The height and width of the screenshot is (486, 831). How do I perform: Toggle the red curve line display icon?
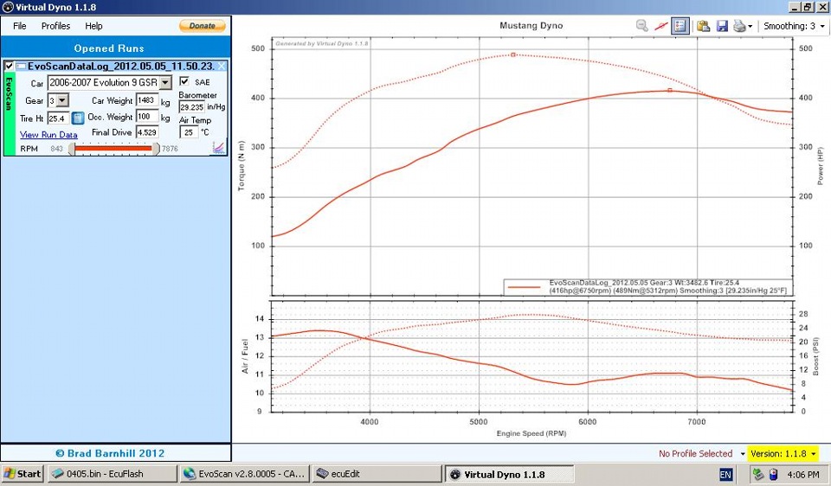[660, 25]
